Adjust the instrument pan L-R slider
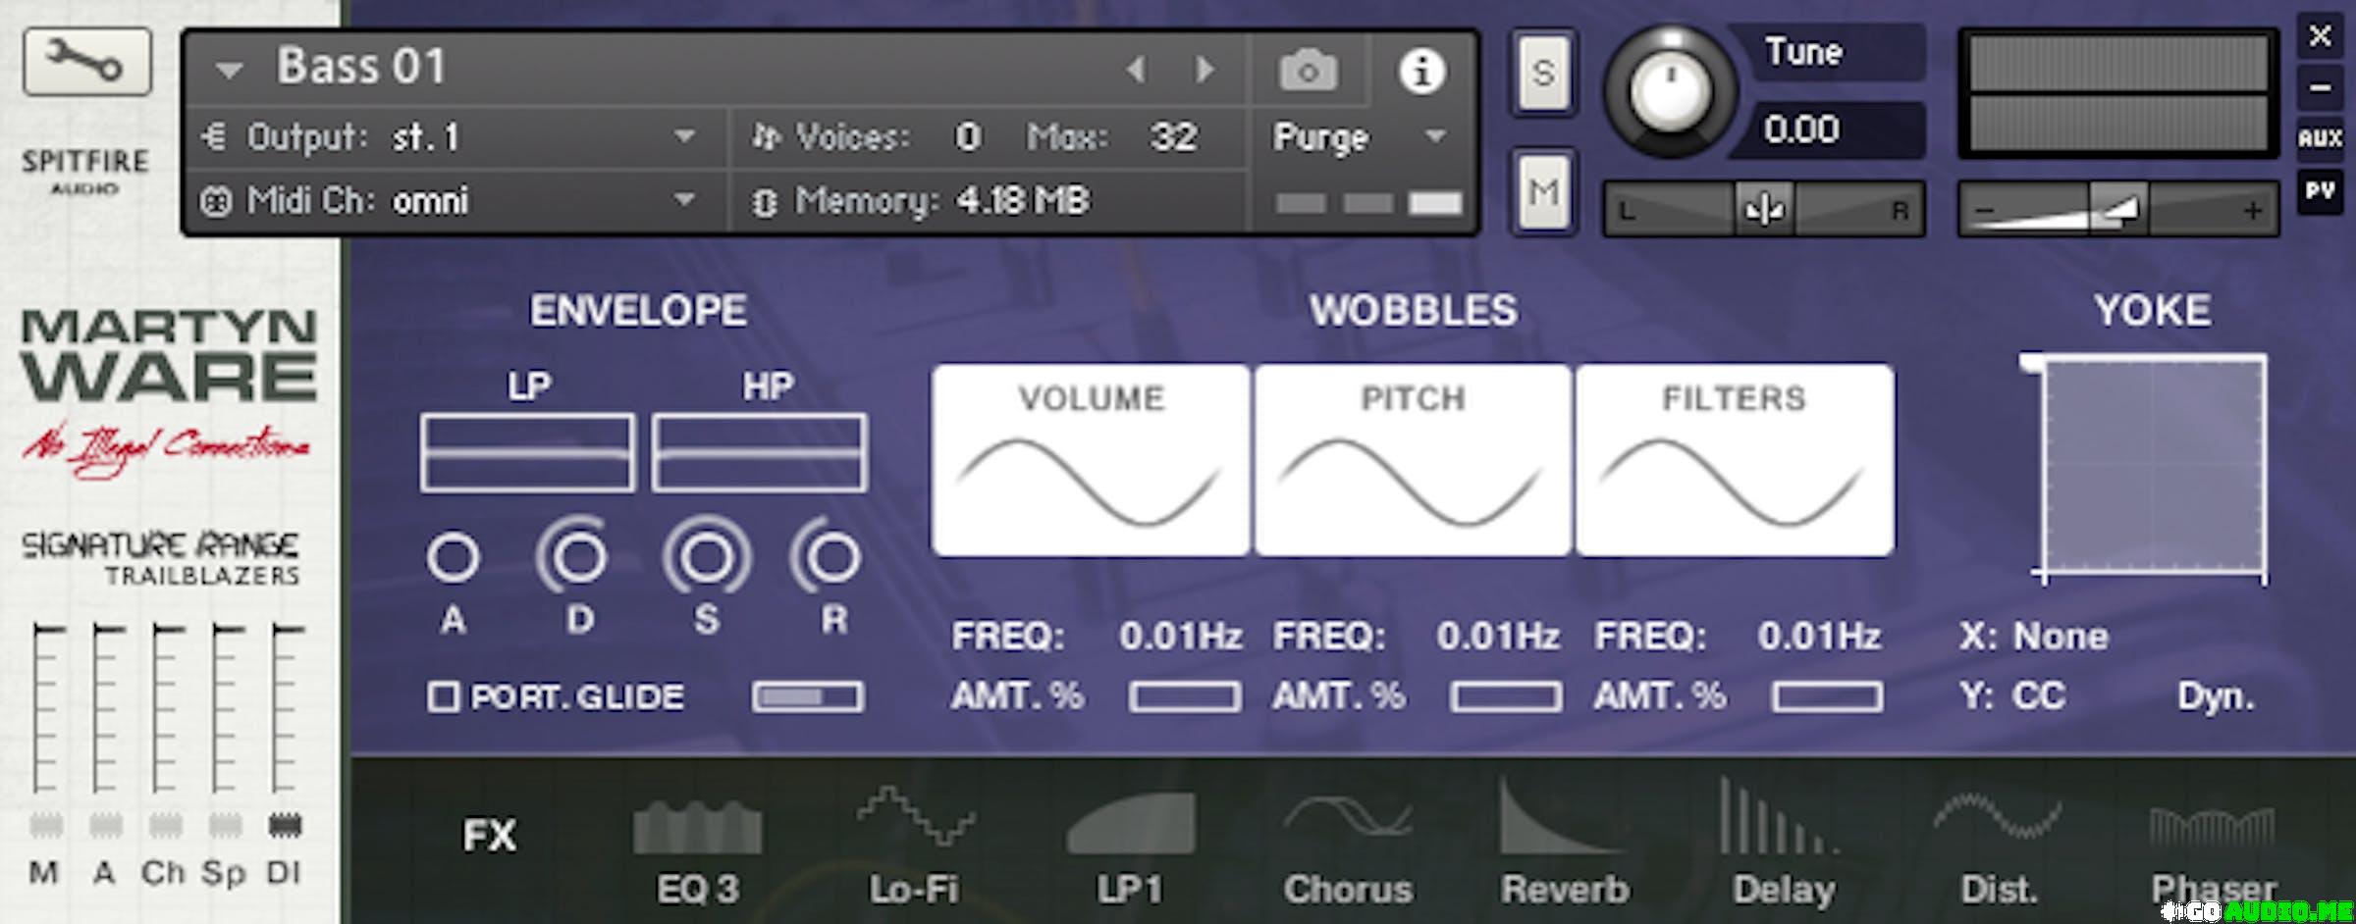This screenshot has width=2356, height=924. pos(1764,209)
